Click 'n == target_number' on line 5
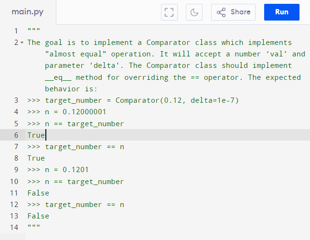Viewport: 310px width, 240px height. 85,124
